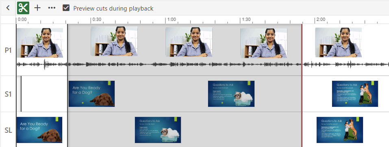
Task: Select the S1 track label
Action: pyautogui.click(x=9, y=94)
